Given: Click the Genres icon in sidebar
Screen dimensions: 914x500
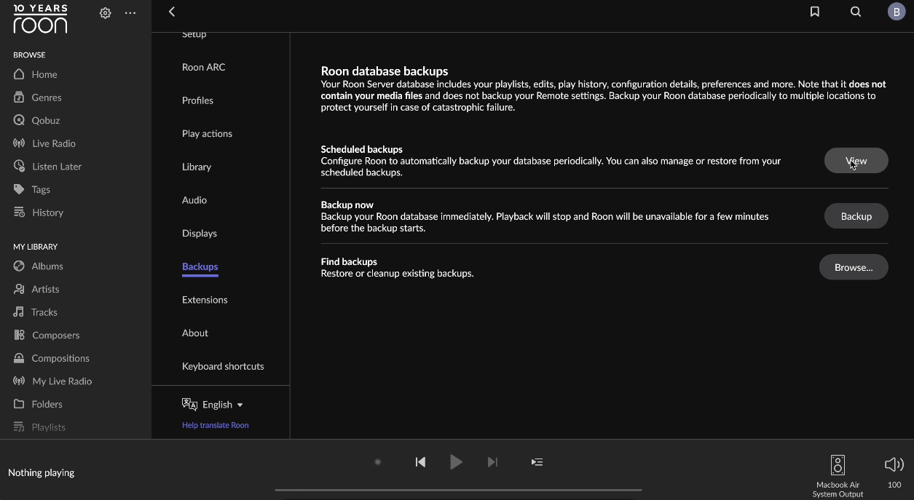Looking at the screenshot, I should pos(19,97).
